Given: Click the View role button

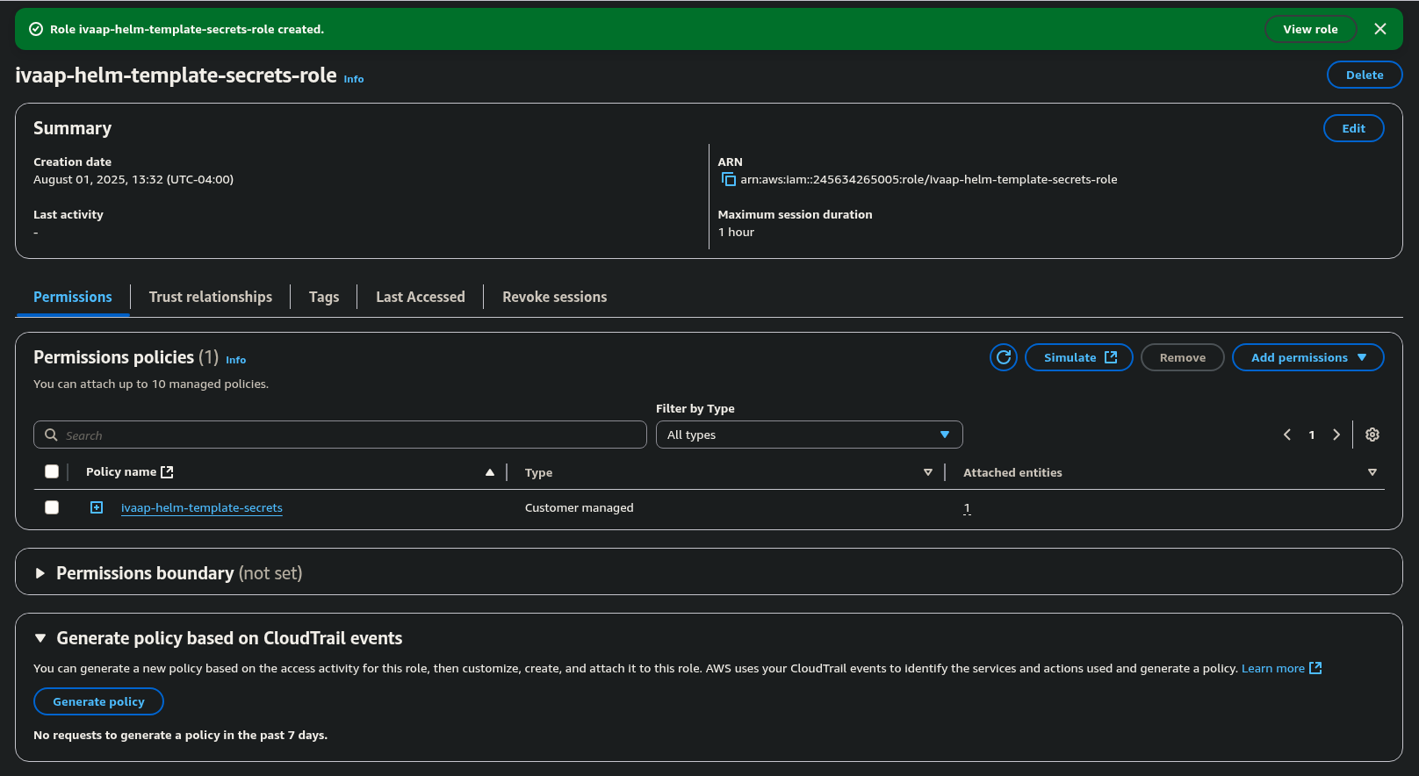Looking at the screenshot, I should 1310,29.
